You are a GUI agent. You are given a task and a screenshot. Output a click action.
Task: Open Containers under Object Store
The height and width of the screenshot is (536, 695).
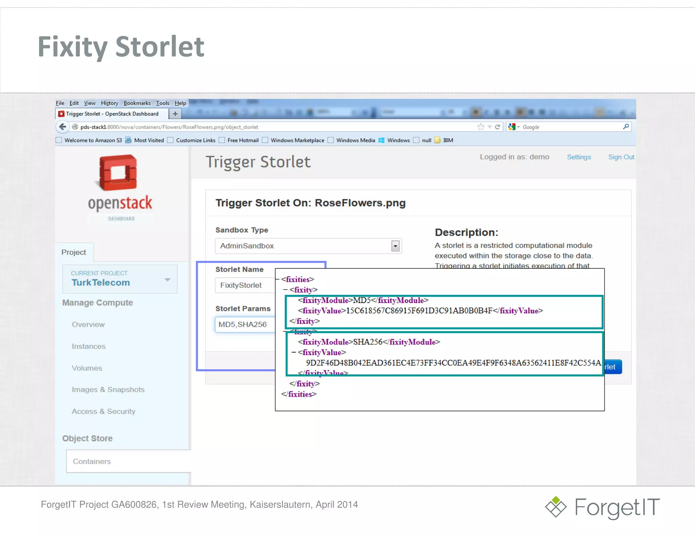pyautogui.click(x=128, y=461)
